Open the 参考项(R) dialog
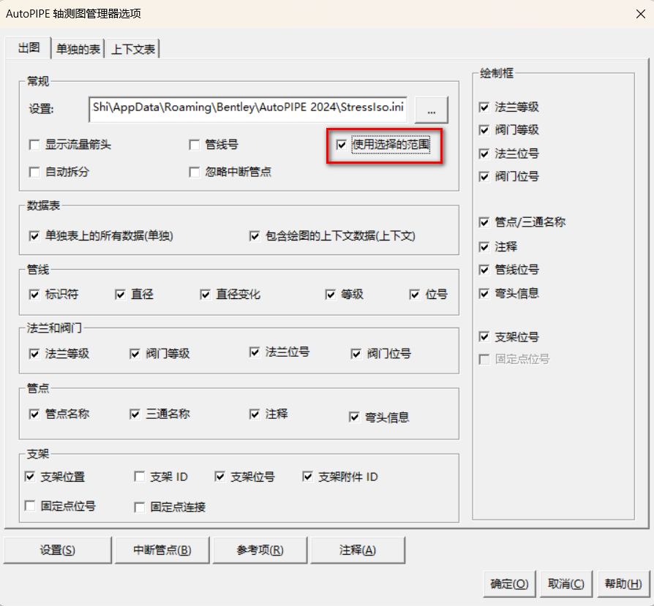 coord(260,550)
